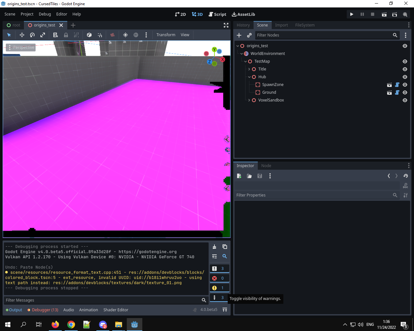Open the AssetLib workspace
This screenshot has width=414, height=331.
(243, 14)
